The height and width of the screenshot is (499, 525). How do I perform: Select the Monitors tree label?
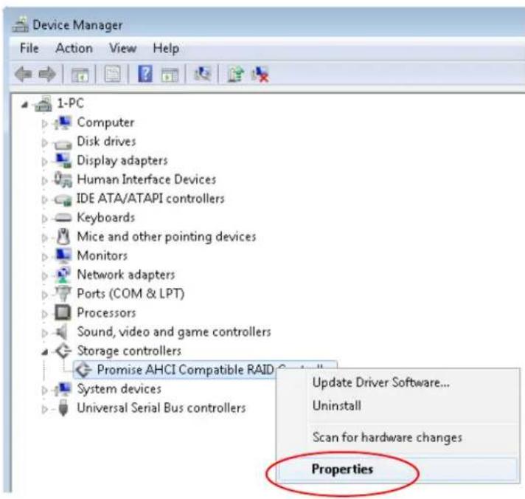coord(102,255)
